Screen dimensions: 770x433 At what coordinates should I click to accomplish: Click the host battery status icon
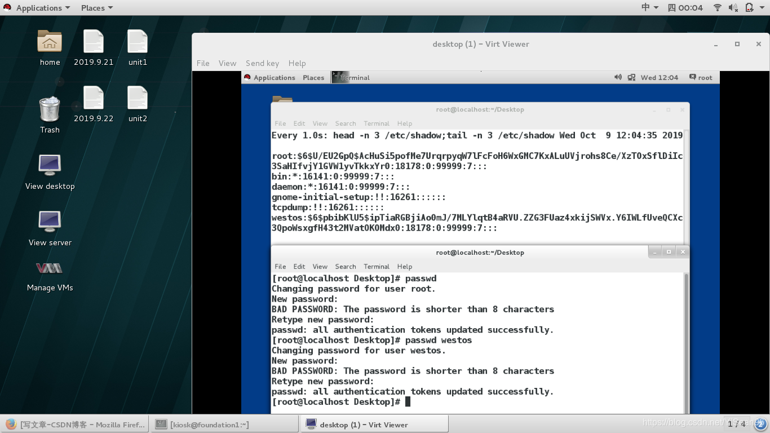point(750,7)
